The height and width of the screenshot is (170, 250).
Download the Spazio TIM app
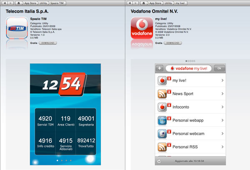[x=48, y=43]
